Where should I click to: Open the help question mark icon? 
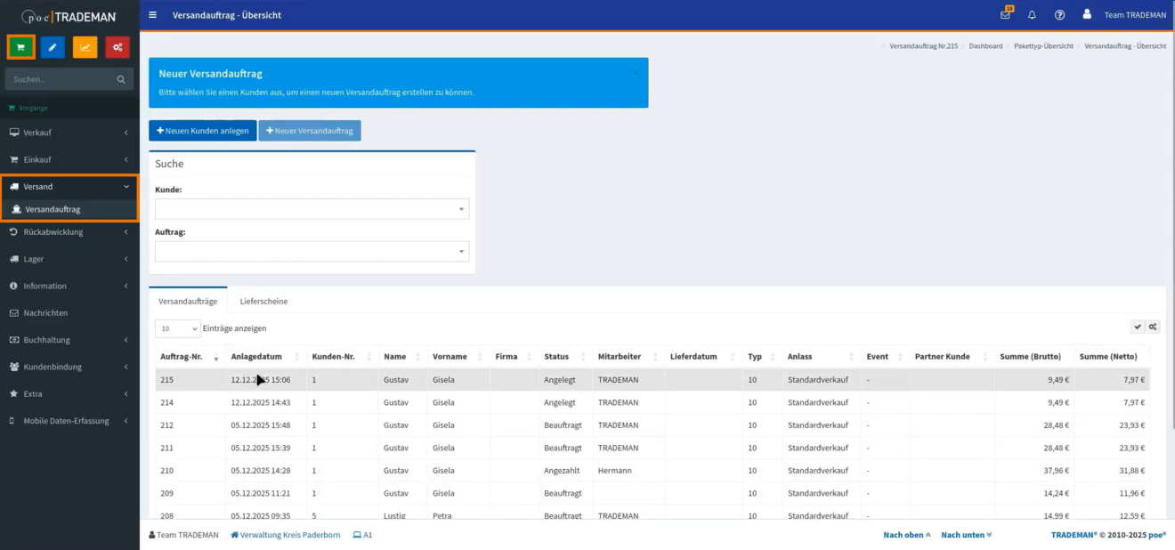pyautogui.click(x=1059, y=15)
